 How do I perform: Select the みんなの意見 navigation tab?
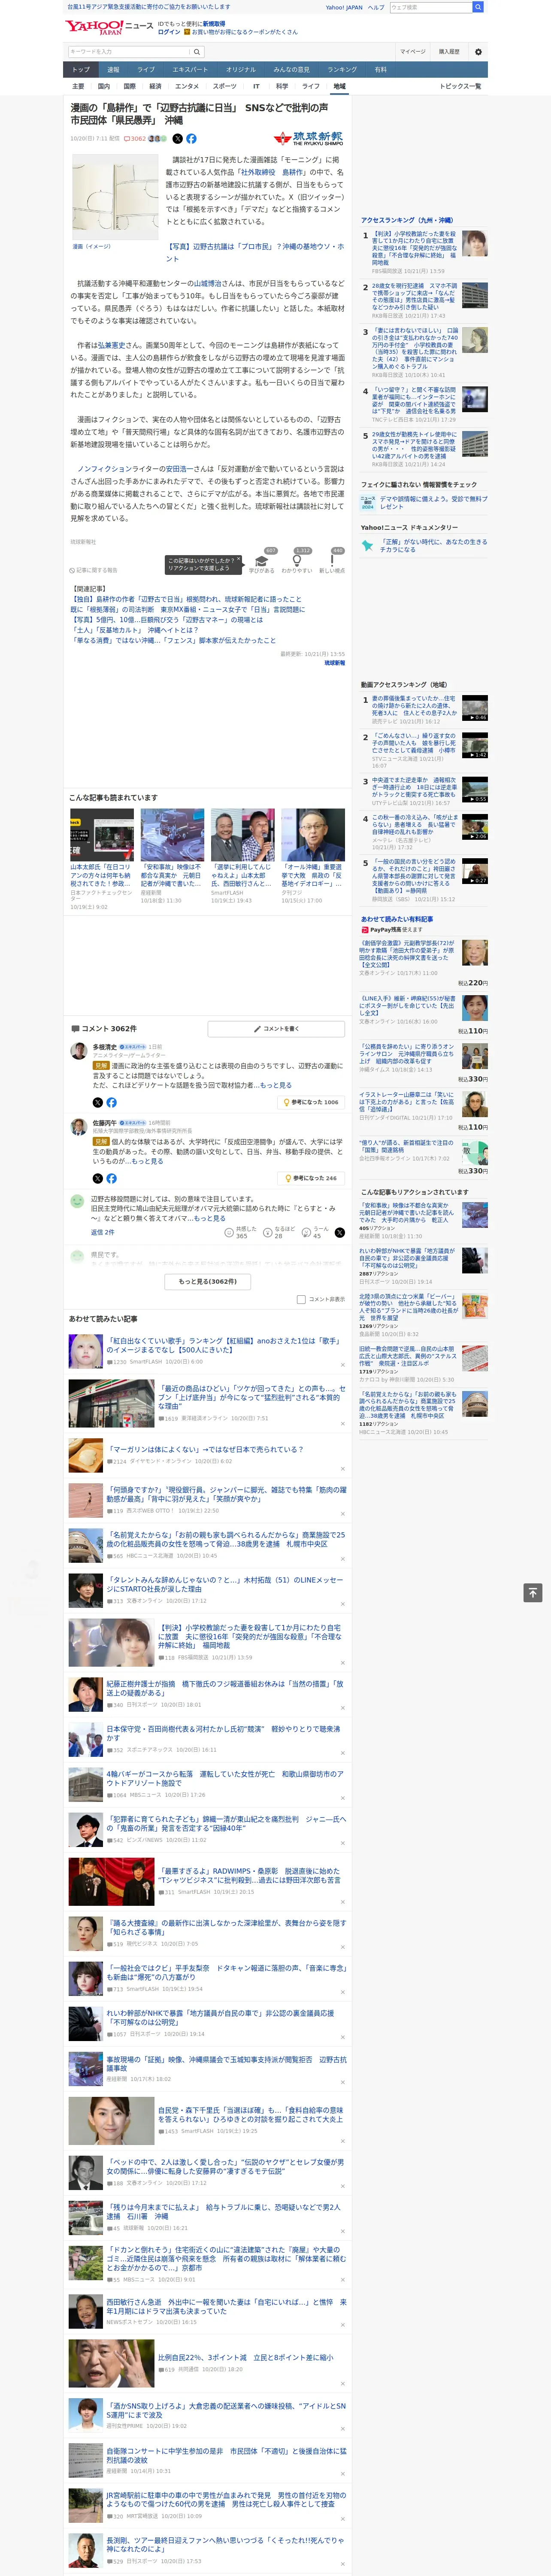coord(291,70)
